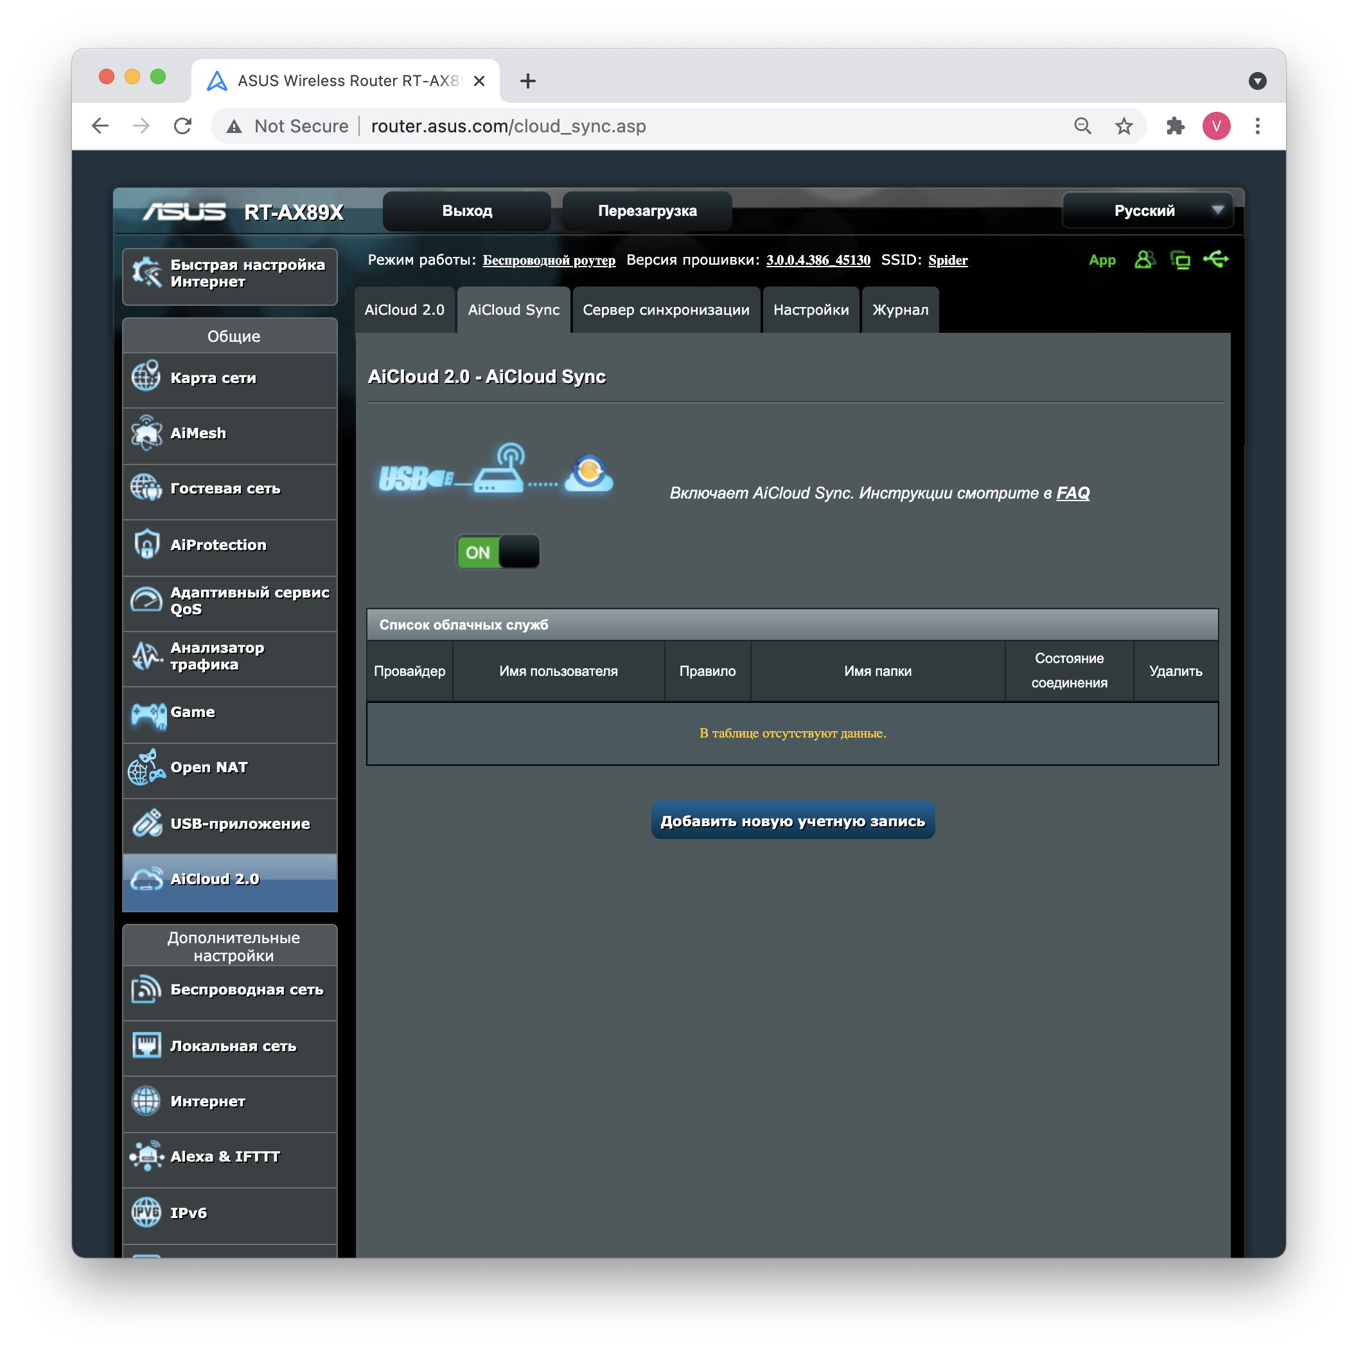
Task: Click the Выход logout button
Action: [x=467, y=211]
